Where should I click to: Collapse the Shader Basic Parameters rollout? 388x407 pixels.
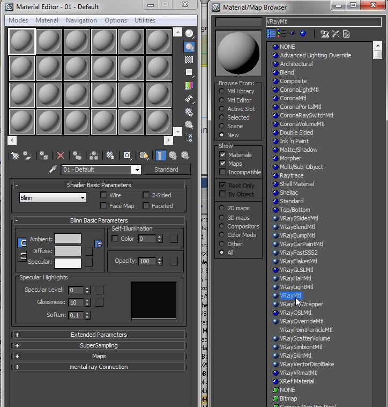tap(99, 185)
